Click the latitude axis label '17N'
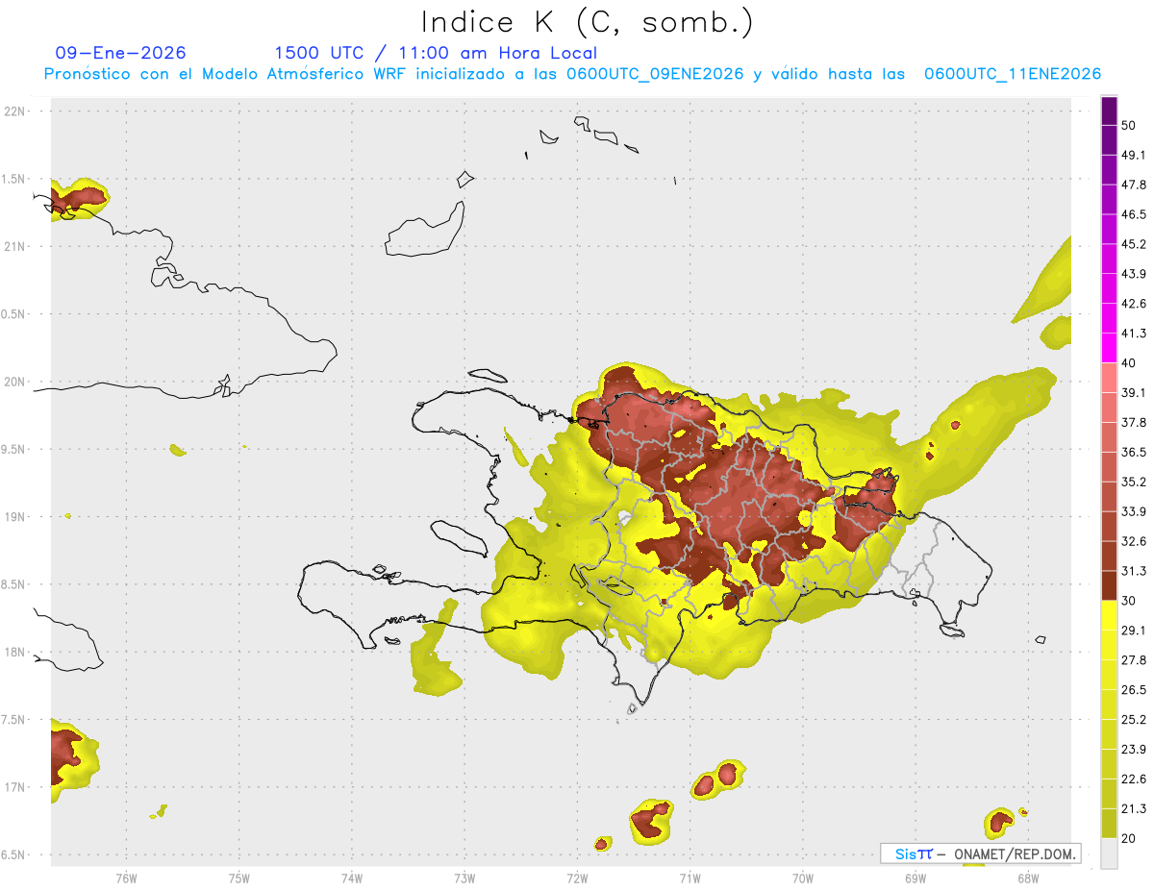1154x891 pixels. (14, 787)
